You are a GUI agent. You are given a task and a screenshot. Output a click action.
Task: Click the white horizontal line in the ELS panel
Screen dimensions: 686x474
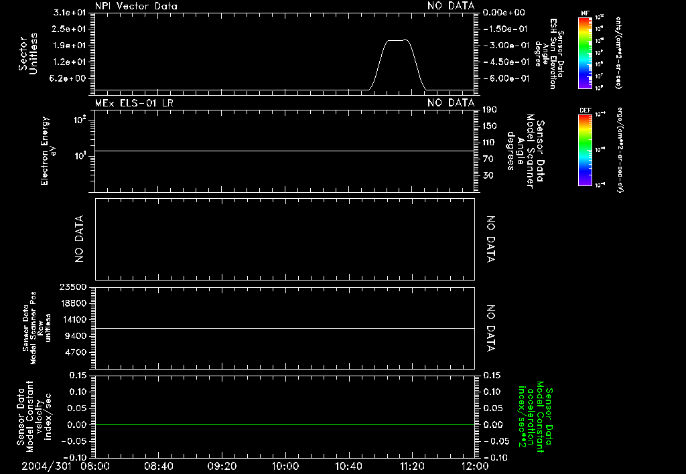click(285, 151)
